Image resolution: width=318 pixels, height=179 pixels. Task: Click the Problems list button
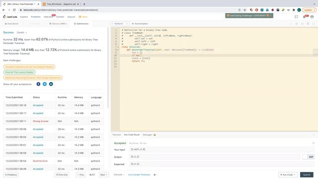click(11, 175)
